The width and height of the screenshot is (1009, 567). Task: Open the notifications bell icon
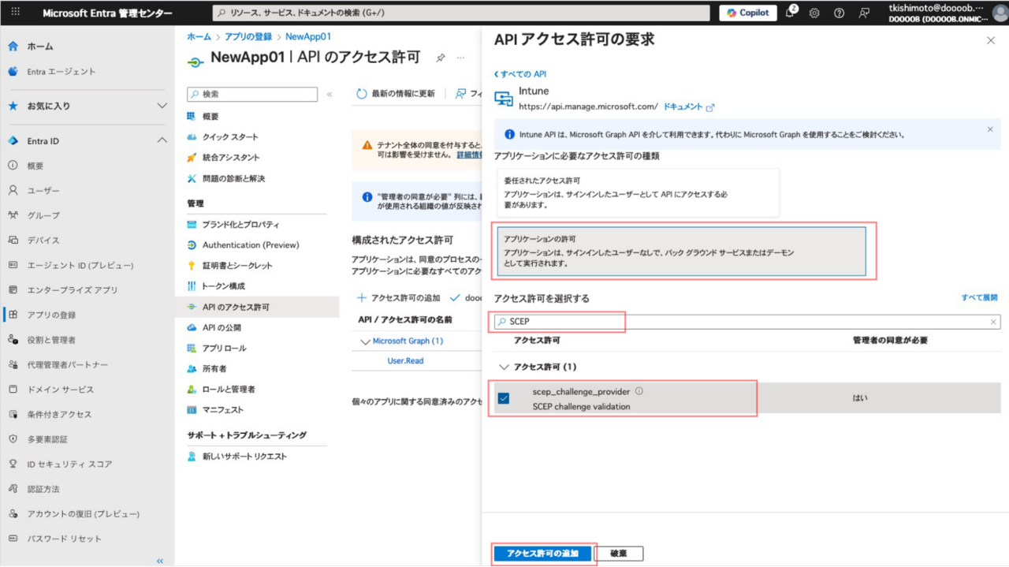[790, 13]
